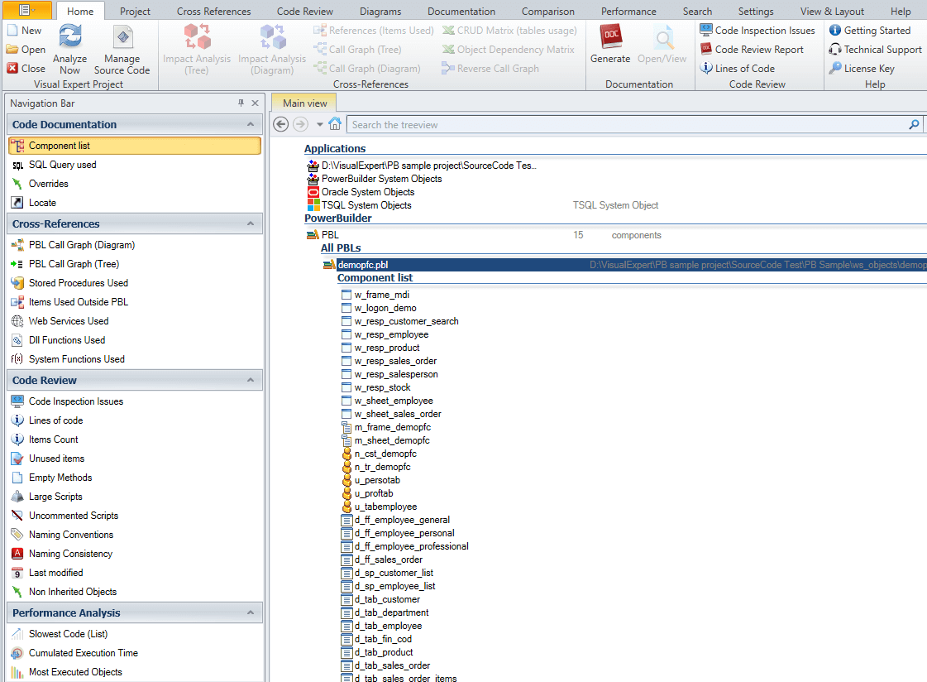Open the Settings ribbon tab
Screen dimensions: 927x682
click(756, 12)
